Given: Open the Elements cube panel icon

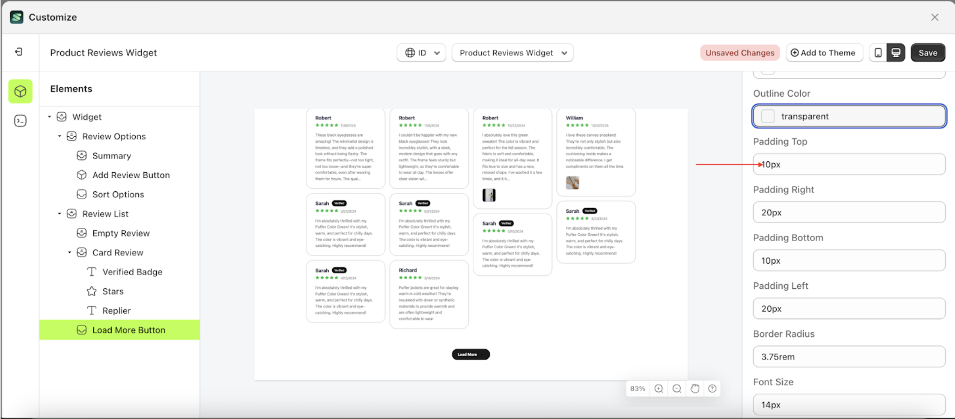Looking at the screenshot, I should (20, 91).
